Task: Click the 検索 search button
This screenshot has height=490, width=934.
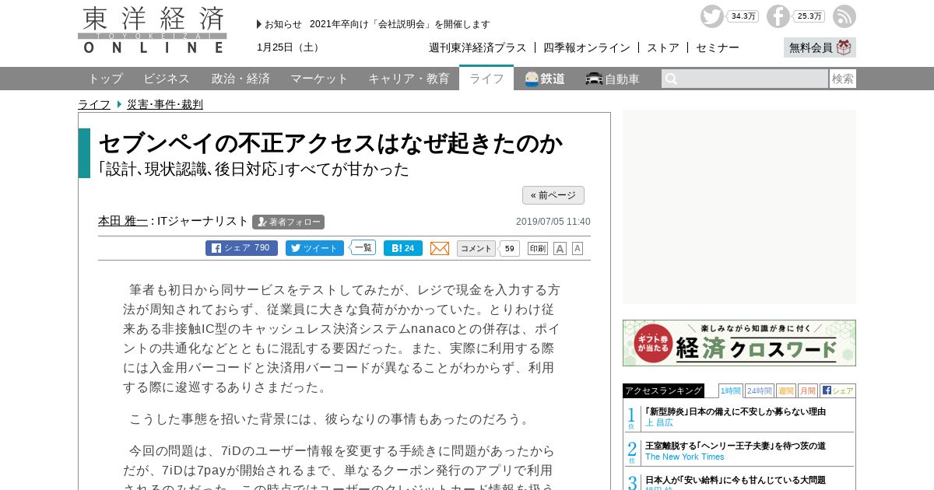Action: tap(843, 79)
